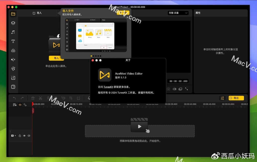Select the third tutorial page dot
This screenshot has width=257, height=162.
96,56
